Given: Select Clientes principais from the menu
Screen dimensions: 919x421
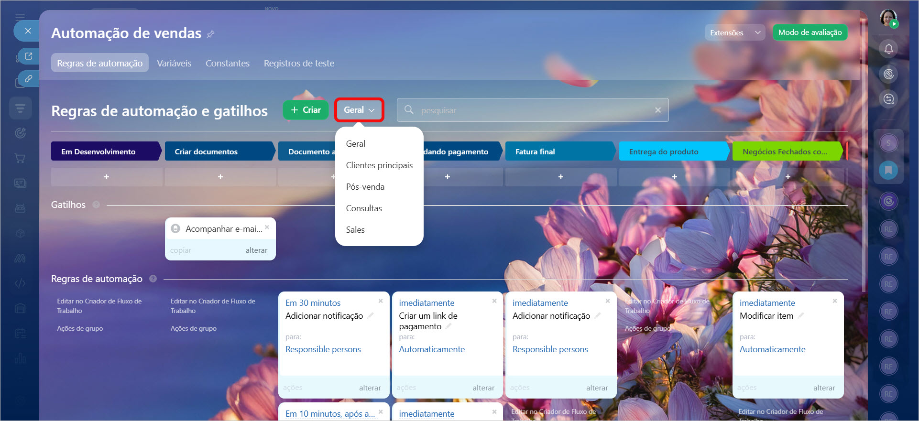Looking at the screenshot, I should 379,165.
